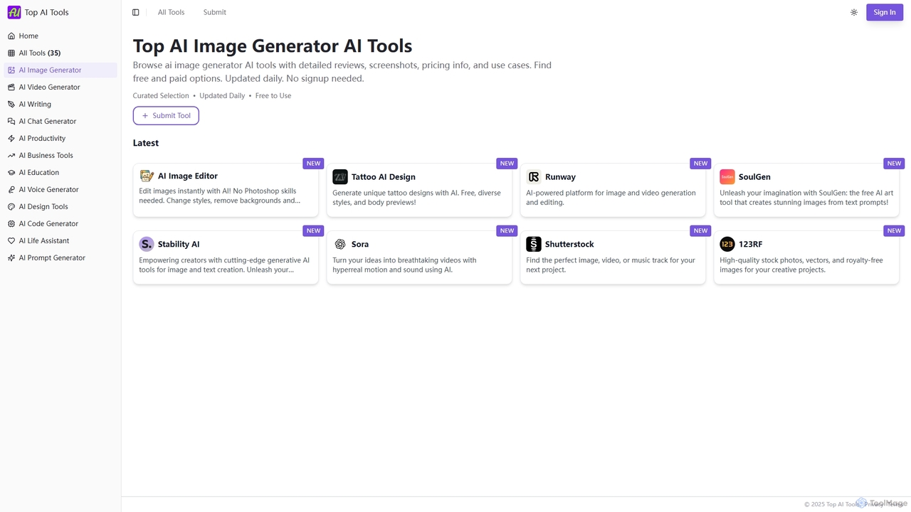Click the Runway card logo
The image size is (911, 512).
534,176
